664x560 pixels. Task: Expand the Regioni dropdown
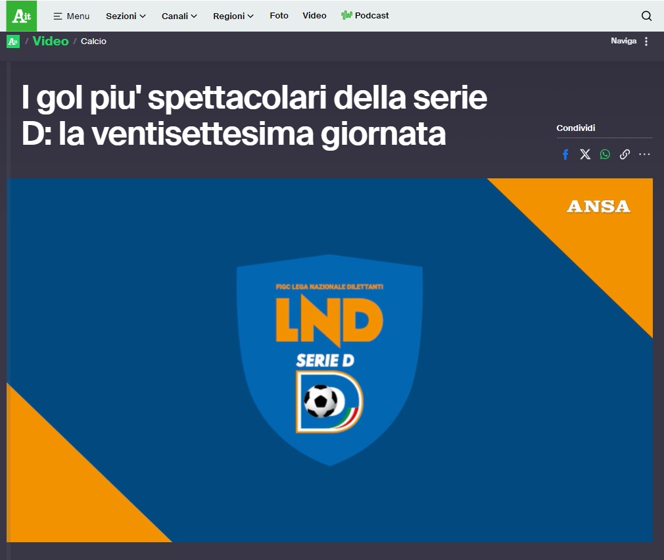(233, 16)
